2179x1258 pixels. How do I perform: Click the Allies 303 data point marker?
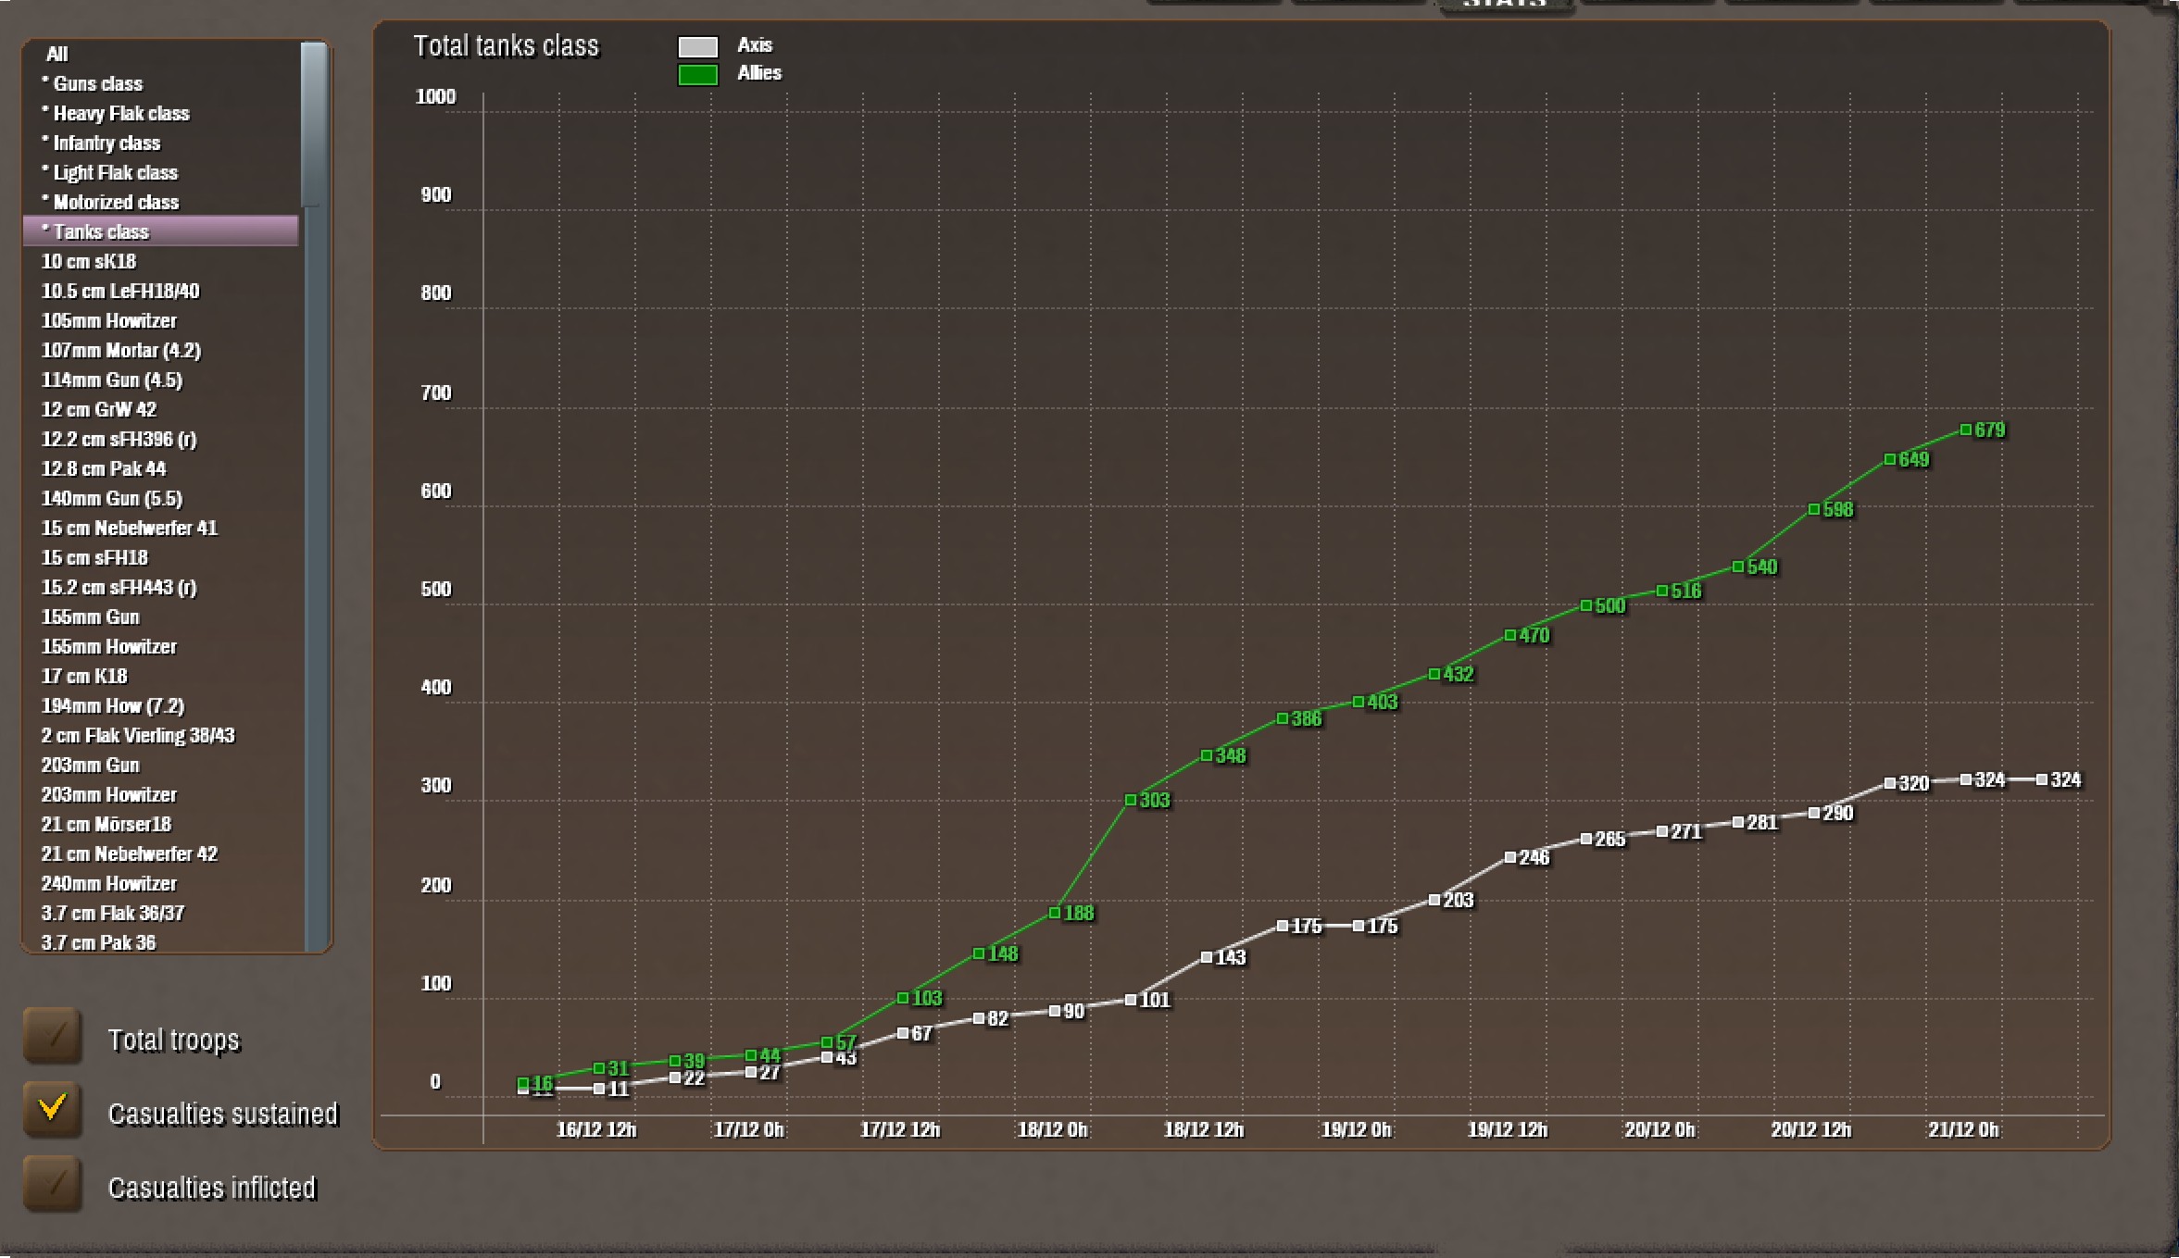click(1130, 800)
